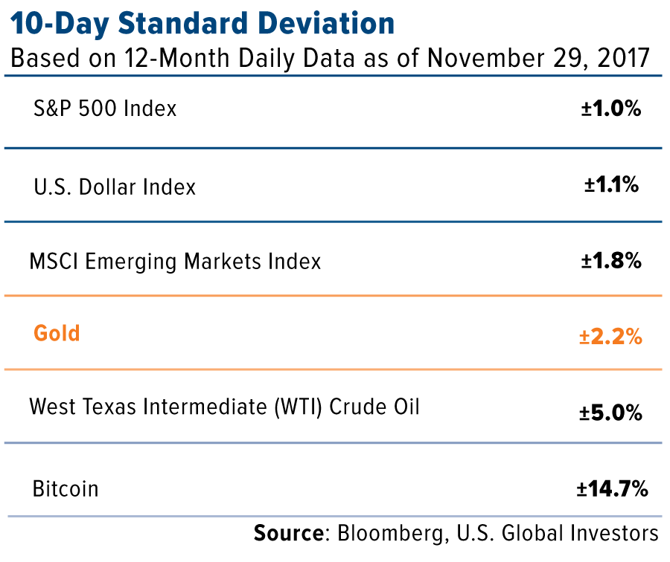Select the ±14.7% value

(610, 489)
